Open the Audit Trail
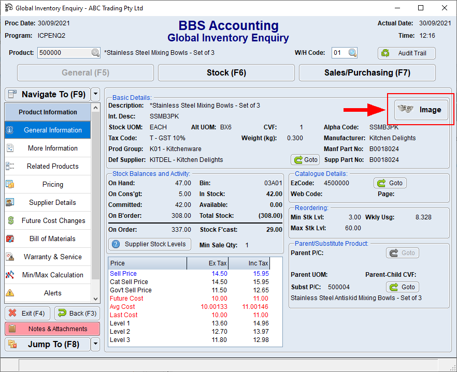Viewport: 457px width, 372px height. (406, 53)
